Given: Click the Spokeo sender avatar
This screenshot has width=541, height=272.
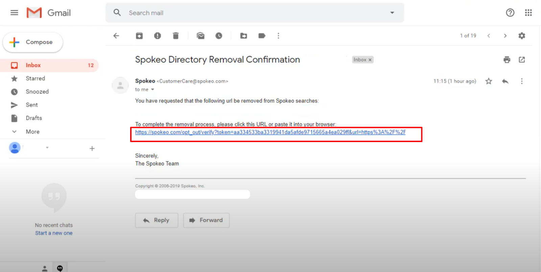Looking at the screenshot, I should [120, 85].
